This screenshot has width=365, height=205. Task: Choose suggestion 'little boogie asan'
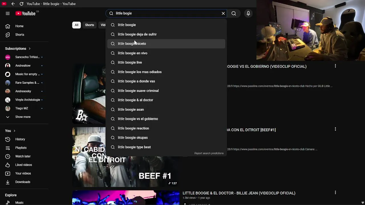pos(166,109)
